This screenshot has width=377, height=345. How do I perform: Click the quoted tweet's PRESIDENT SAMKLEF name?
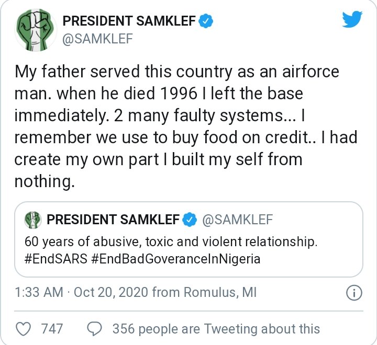[113, 220]
